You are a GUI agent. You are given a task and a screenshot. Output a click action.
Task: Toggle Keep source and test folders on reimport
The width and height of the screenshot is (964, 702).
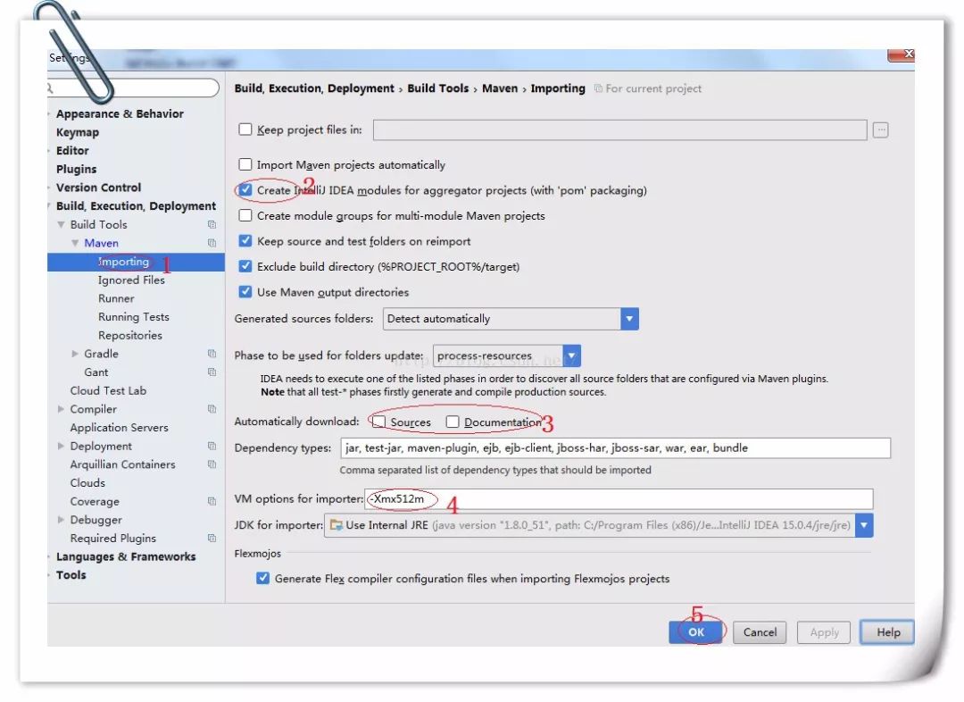[245, 240]
